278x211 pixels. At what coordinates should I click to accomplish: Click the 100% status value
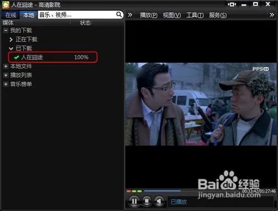click(x=81, y=57)
